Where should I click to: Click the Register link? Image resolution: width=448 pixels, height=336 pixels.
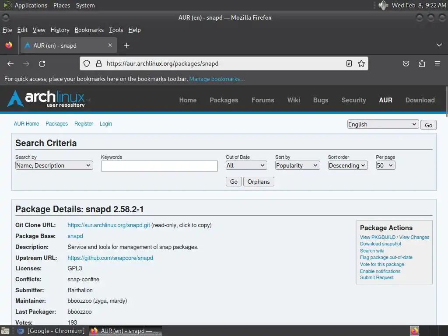84,124
